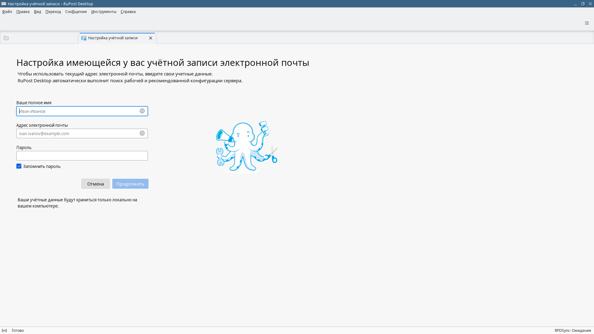The width and height of the screenshot is (594, 334).
Task: Open the Переход menu
Action: tap(53, 12)
